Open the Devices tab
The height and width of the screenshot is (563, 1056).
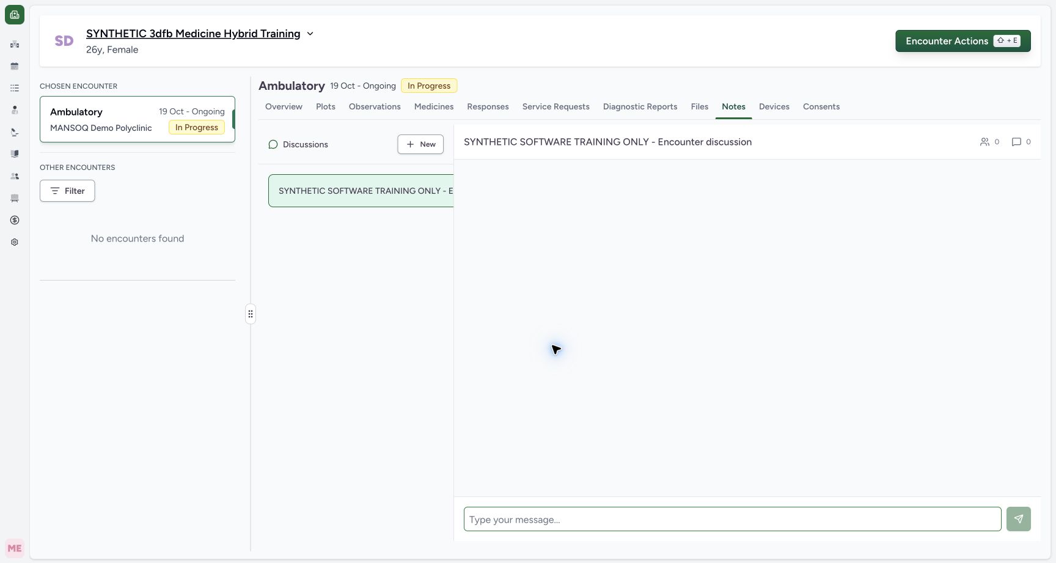point(774,106)
